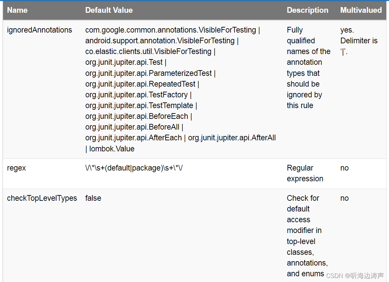Image resolution: width=389 pixels, height=282 pixels.
Task: Click the org.junit.jupiter.api.ParameterizedTest entry
Action: click(148, 73)
